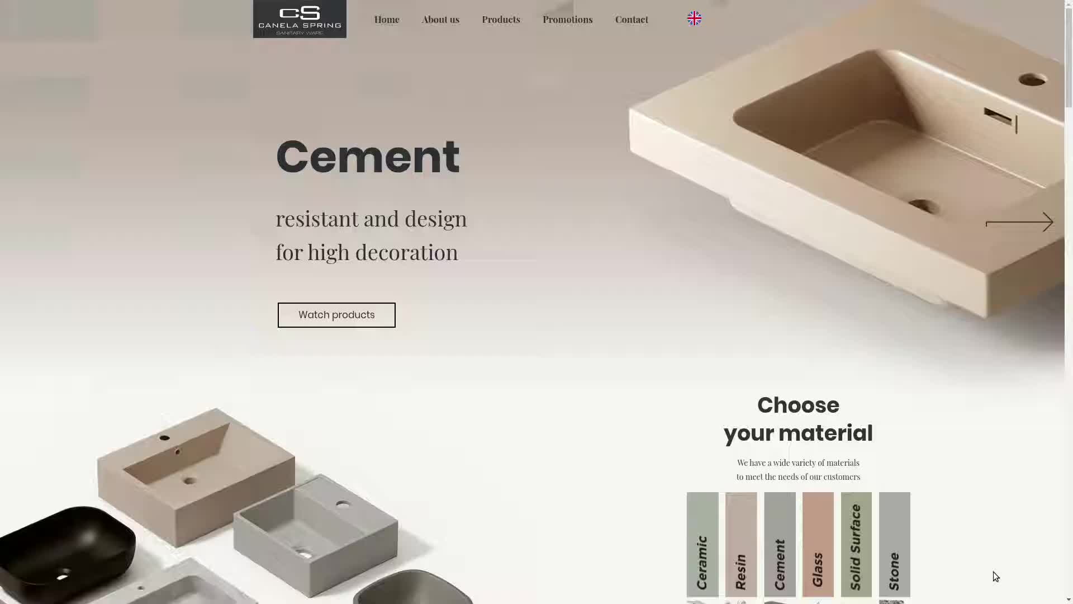Viewport: 1073px width, 604px height.
Task: Expand the Products navigation dropdown
Action: point(501,19)
